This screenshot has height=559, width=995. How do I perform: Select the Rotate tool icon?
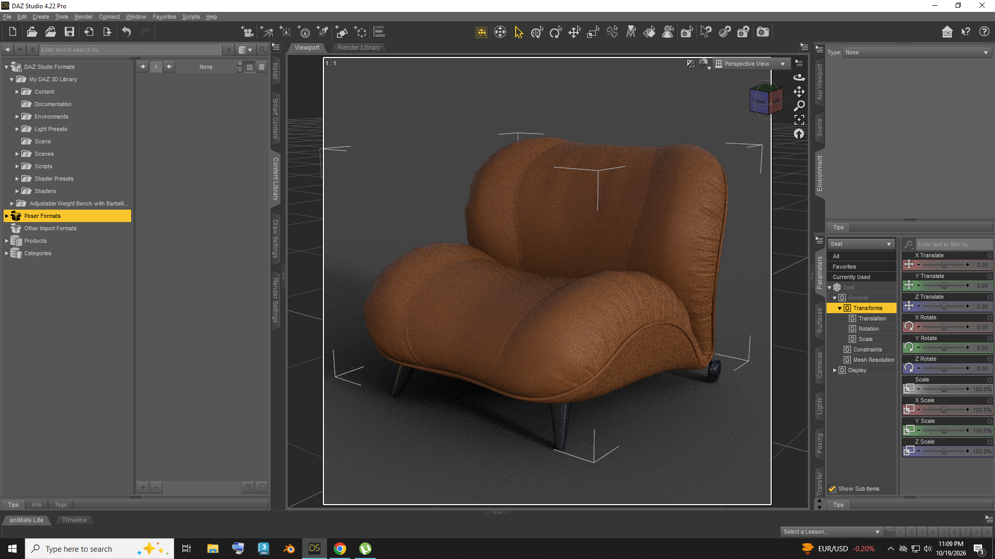(556, 32)
